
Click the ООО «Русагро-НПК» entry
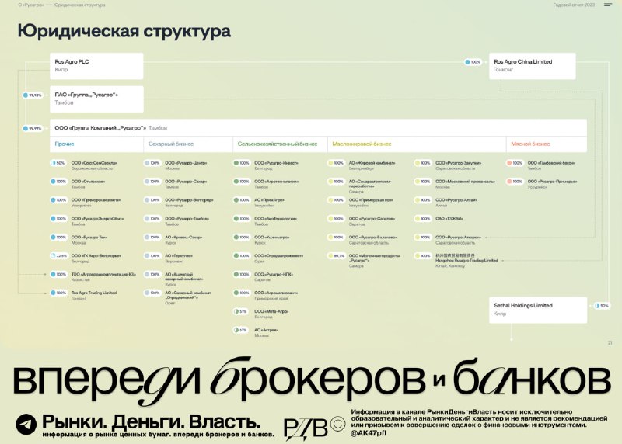click(274, 276)
